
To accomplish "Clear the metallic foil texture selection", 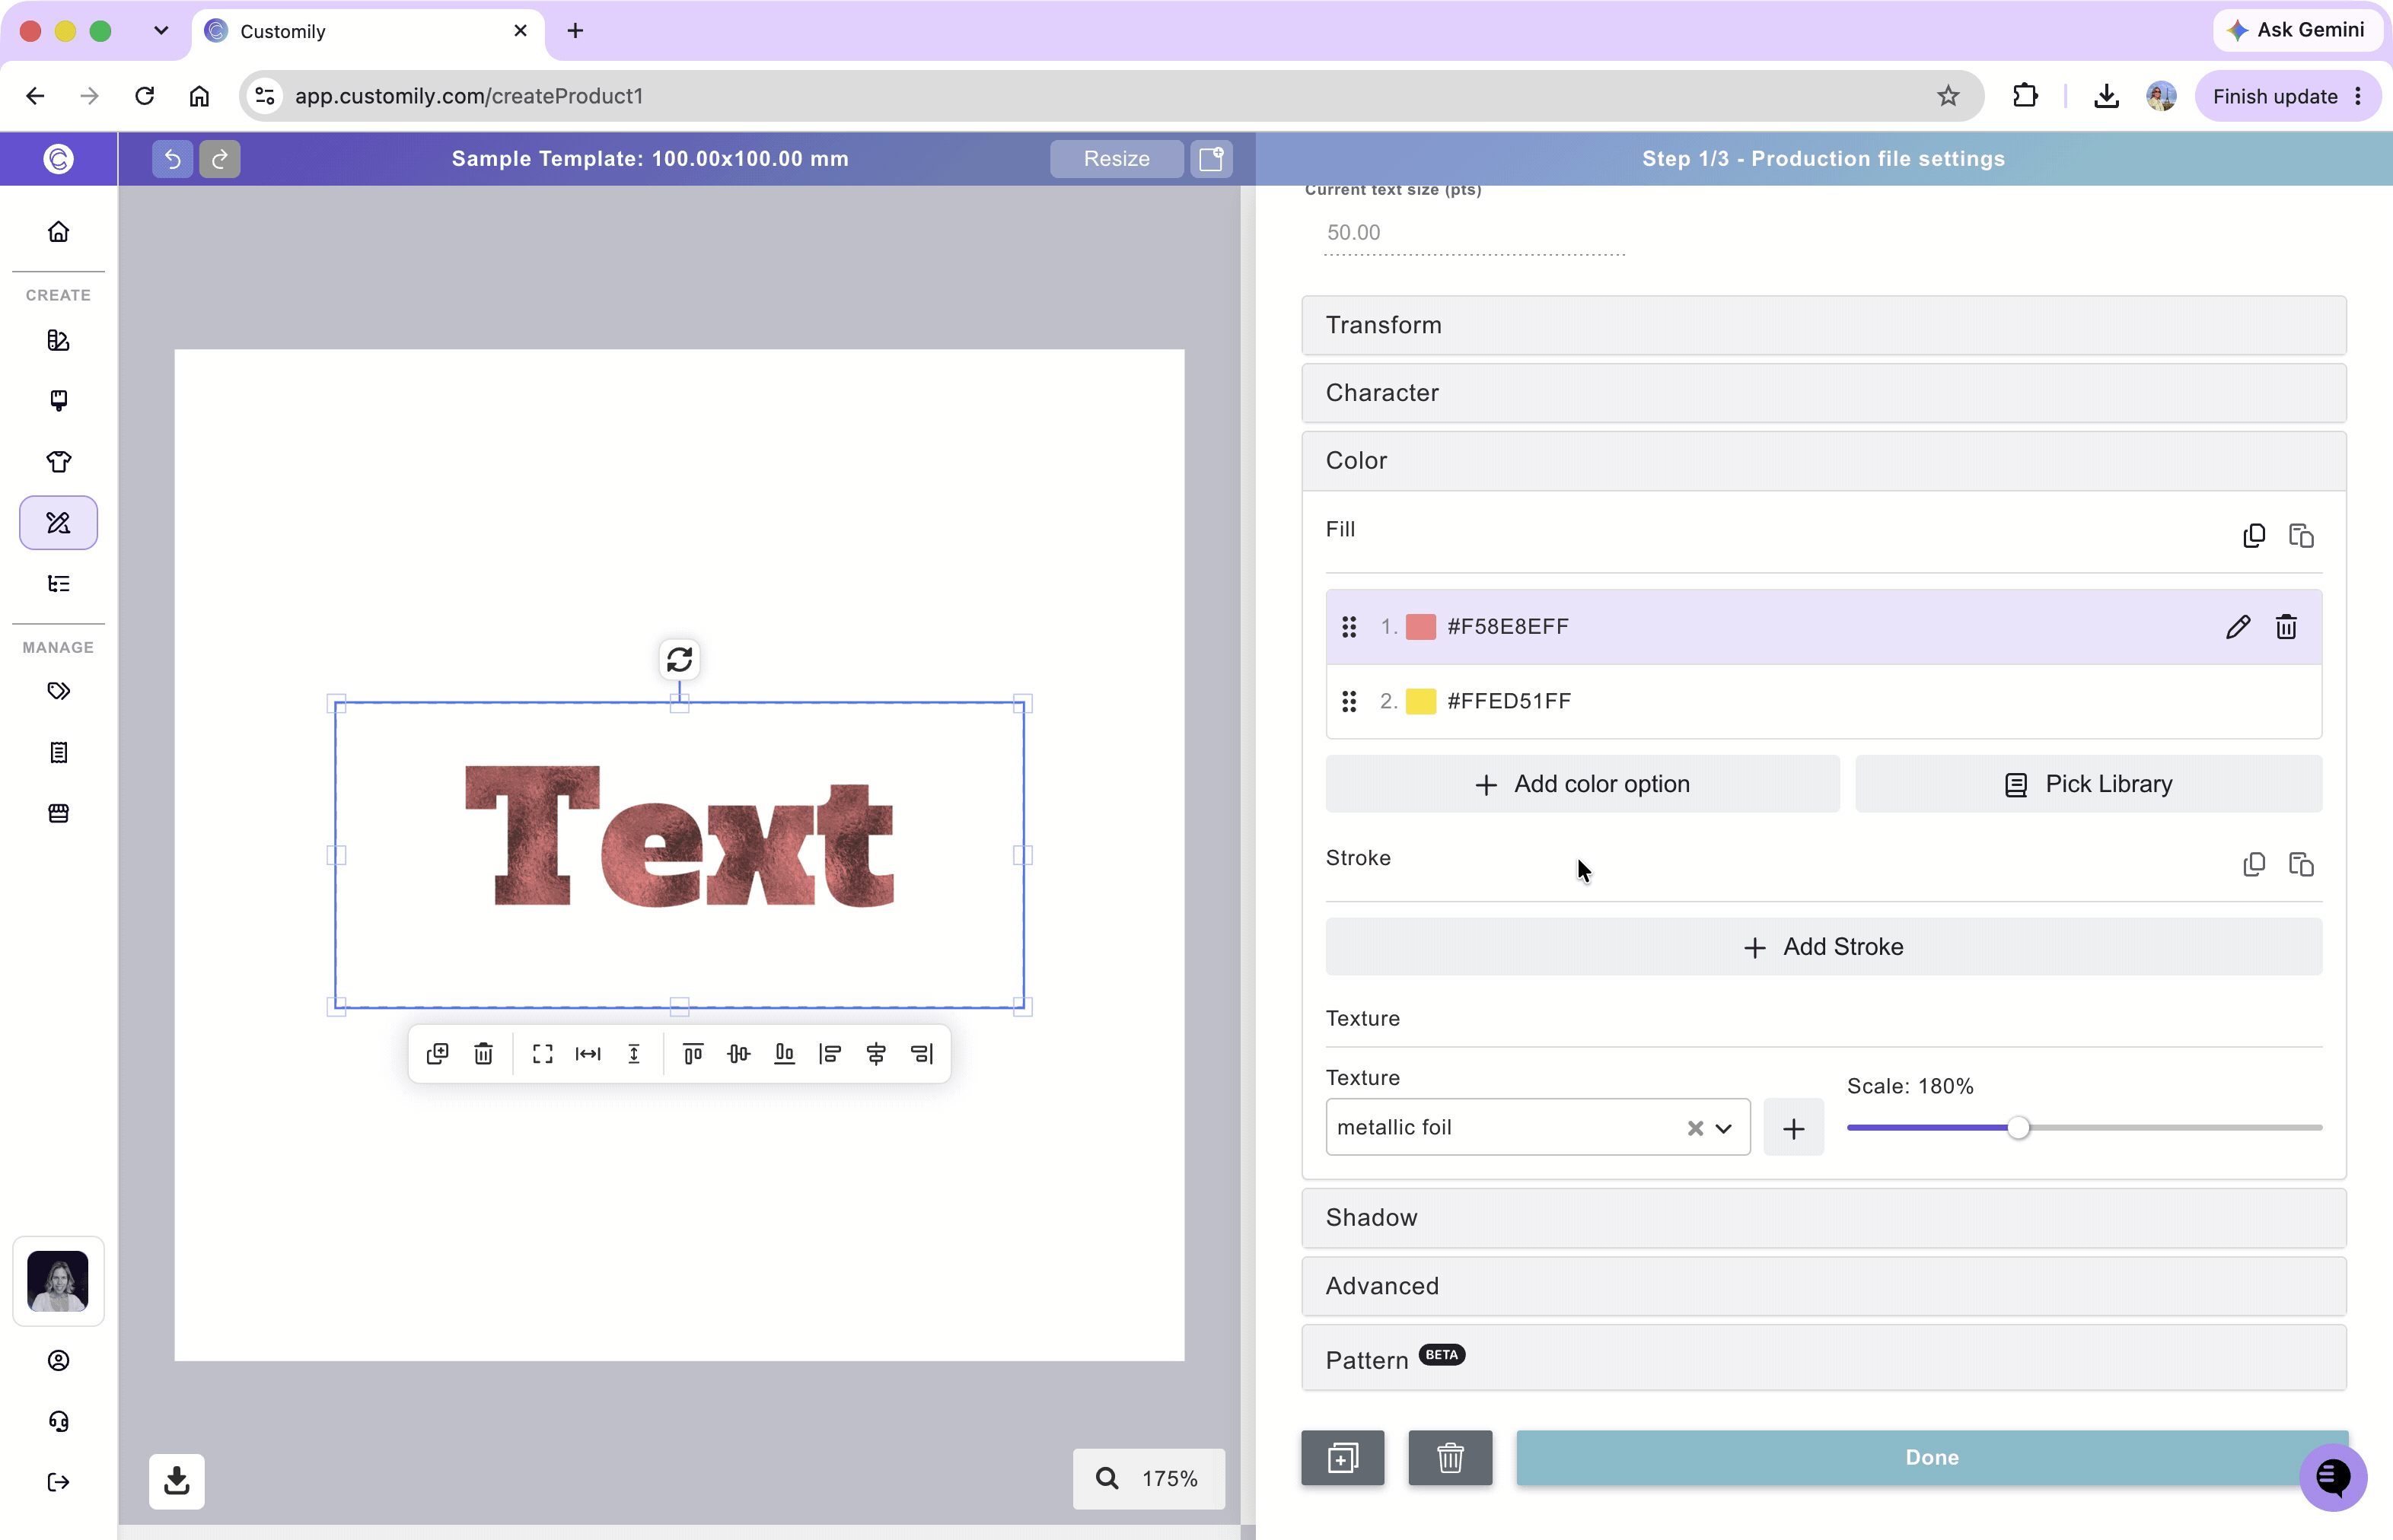I will click(1695, 1128).
